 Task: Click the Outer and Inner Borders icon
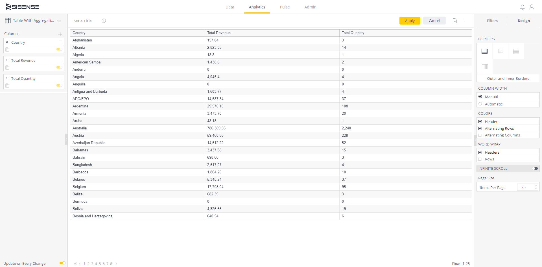pyautogui.click(x=485, y=51)
